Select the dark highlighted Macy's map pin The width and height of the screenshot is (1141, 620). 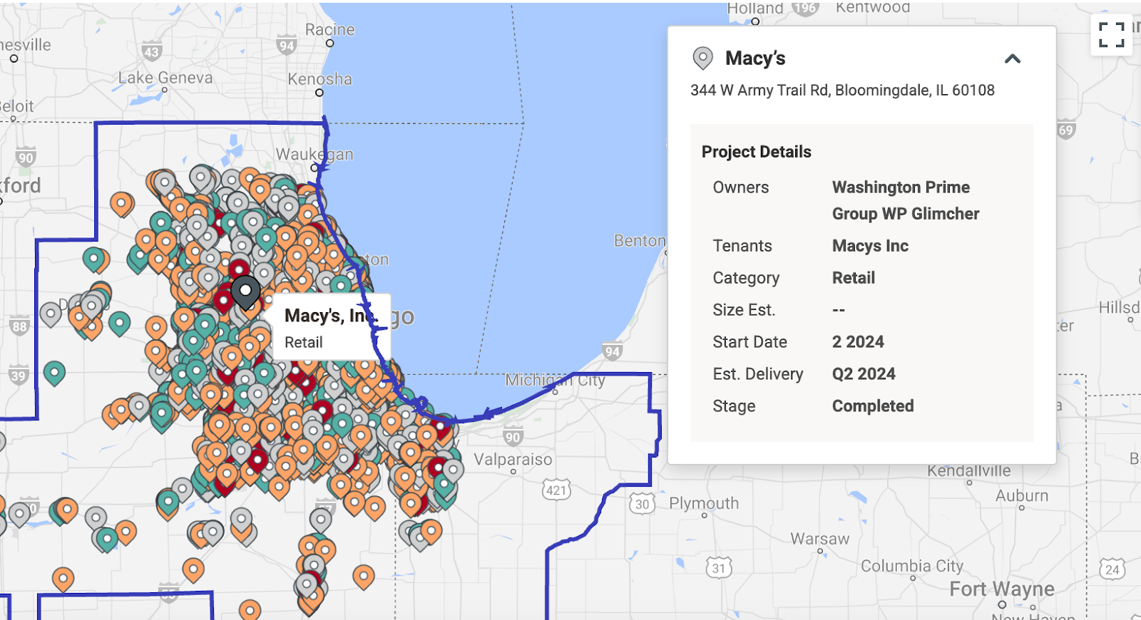[245, 293]
